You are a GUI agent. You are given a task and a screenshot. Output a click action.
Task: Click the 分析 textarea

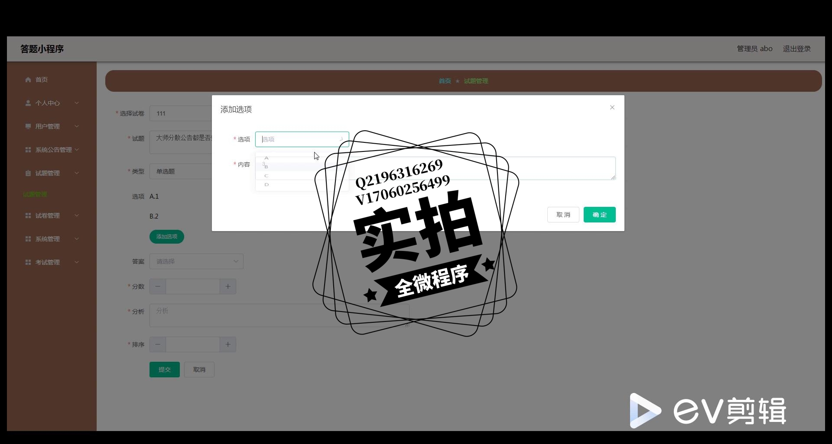(279, 315)
